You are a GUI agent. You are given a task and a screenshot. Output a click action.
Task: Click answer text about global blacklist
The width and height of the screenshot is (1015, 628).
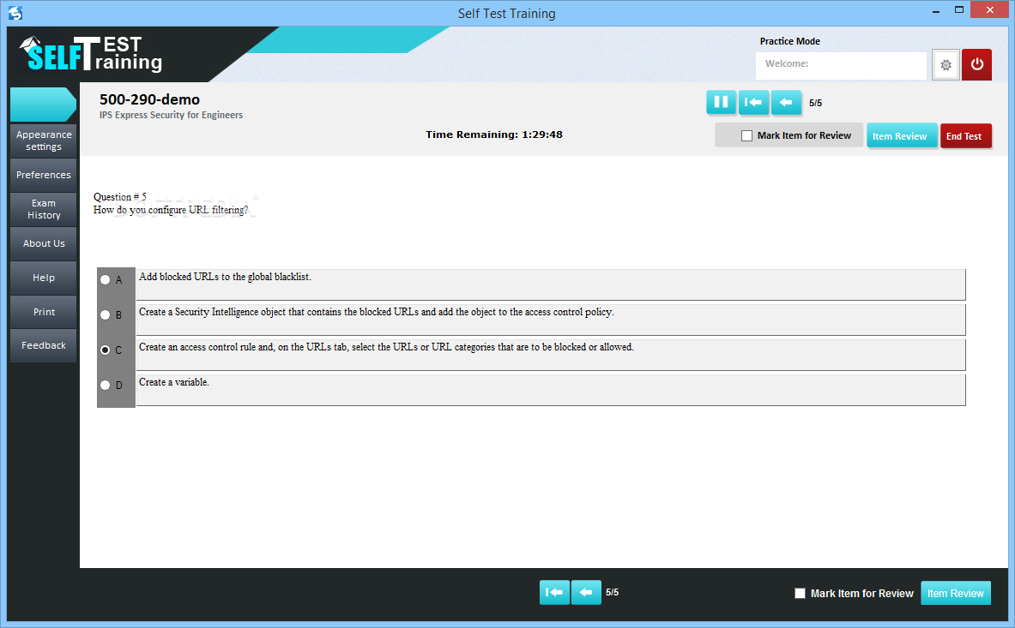point(226,277)
